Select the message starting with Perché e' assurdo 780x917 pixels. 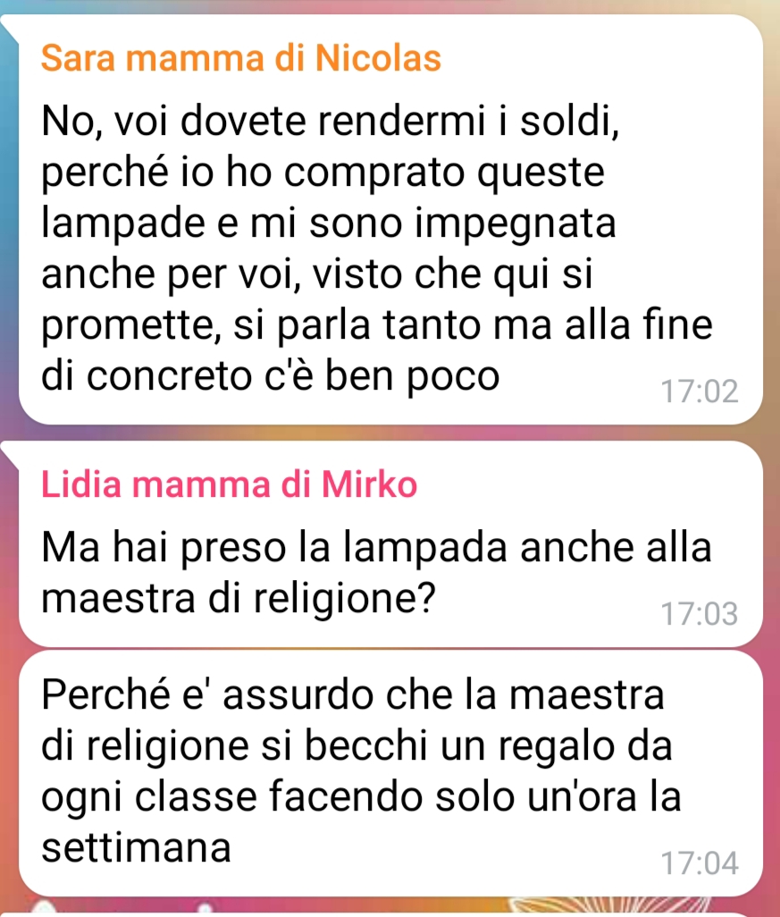pos(390,773)
